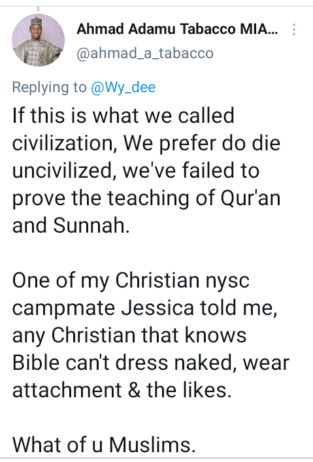
Task: Click the line 'attachment & the likes.'
Action: point(122,390)
